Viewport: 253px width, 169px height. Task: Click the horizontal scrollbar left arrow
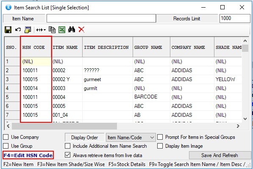(8, 126)
